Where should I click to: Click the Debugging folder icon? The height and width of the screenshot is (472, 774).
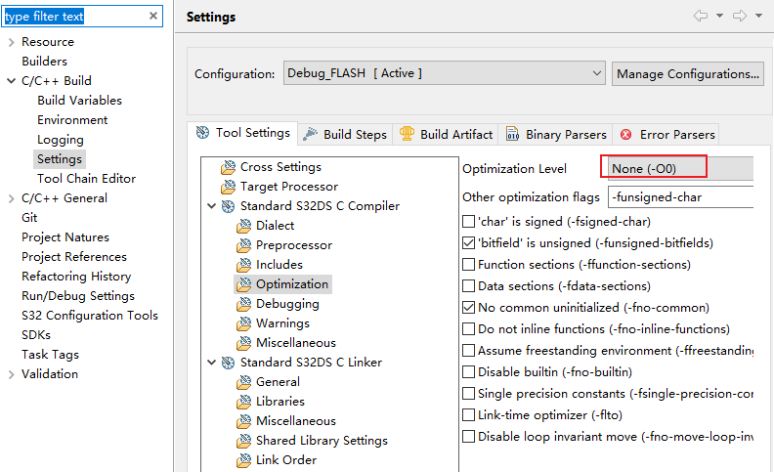pos(244,304)
